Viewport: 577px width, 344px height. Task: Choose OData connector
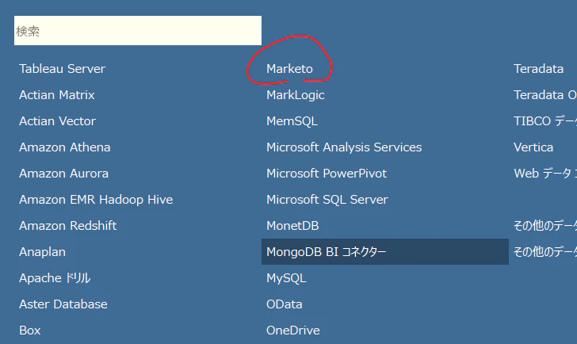285,304
